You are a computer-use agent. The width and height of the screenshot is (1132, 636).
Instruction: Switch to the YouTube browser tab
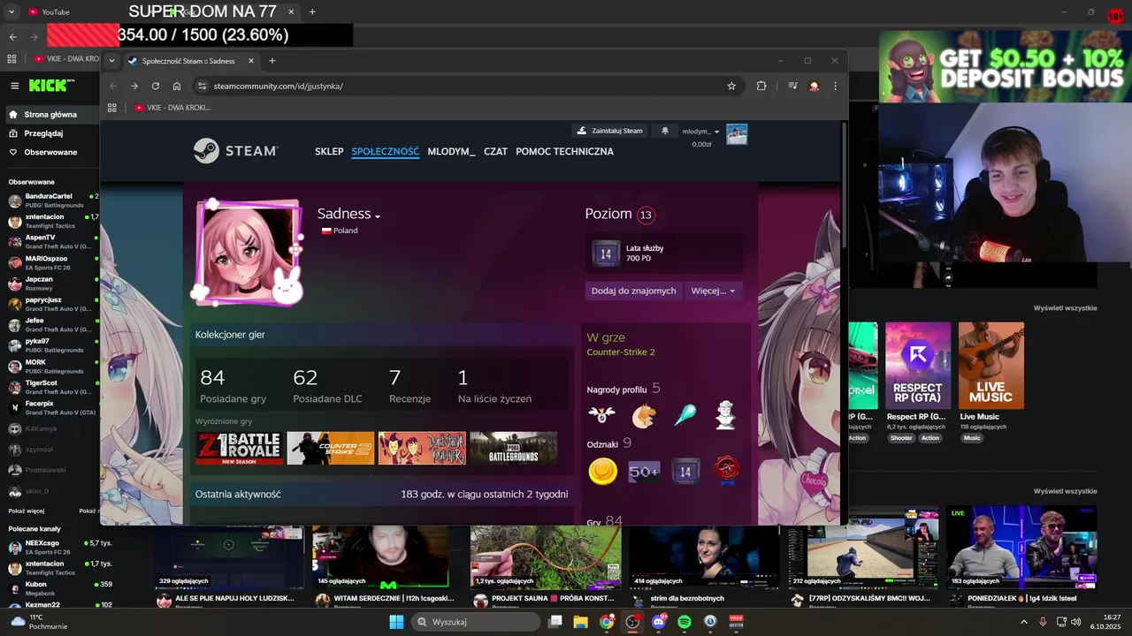coord(57,12)
